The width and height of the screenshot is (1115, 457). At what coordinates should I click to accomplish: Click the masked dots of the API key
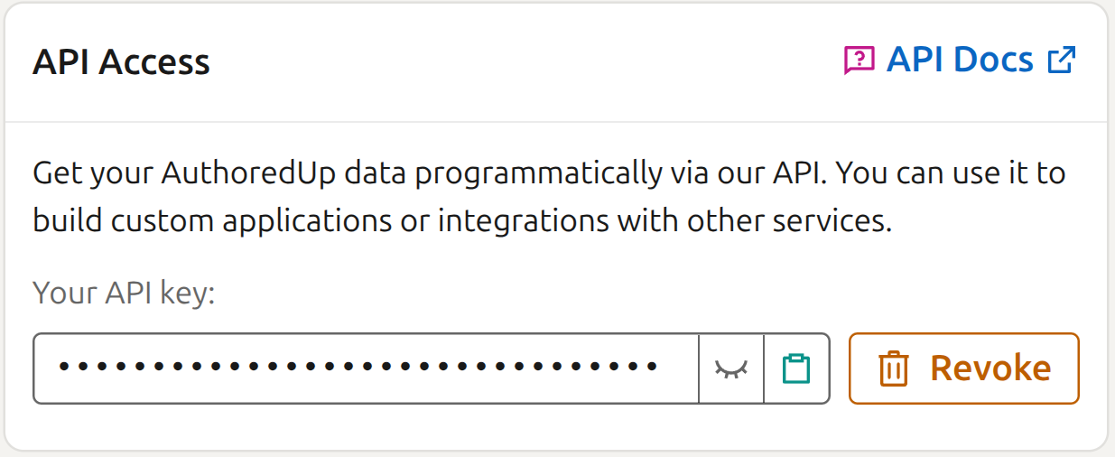(x=358, y=367)
